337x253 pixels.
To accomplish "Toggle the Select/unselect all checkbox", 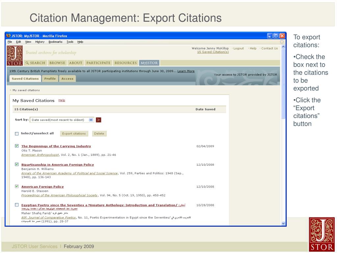I will (17, 134).
